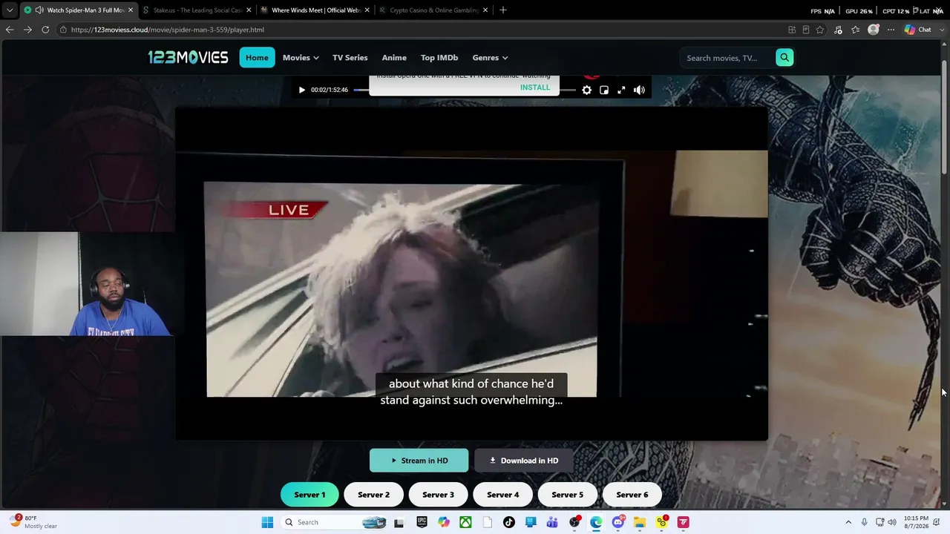This screenshot has width=950, height=534.
Task: Open Microsoft Teams on the taskbar
Action: pyautogui.click(x=552, y=522)
